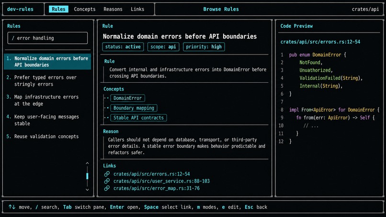
Task: Click the Enter open hint
Action: click(125, 207)
